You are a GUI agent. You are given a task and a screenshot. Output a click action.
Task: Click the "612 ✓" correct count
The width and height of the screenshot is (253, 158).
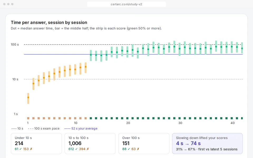coord(73,149)
